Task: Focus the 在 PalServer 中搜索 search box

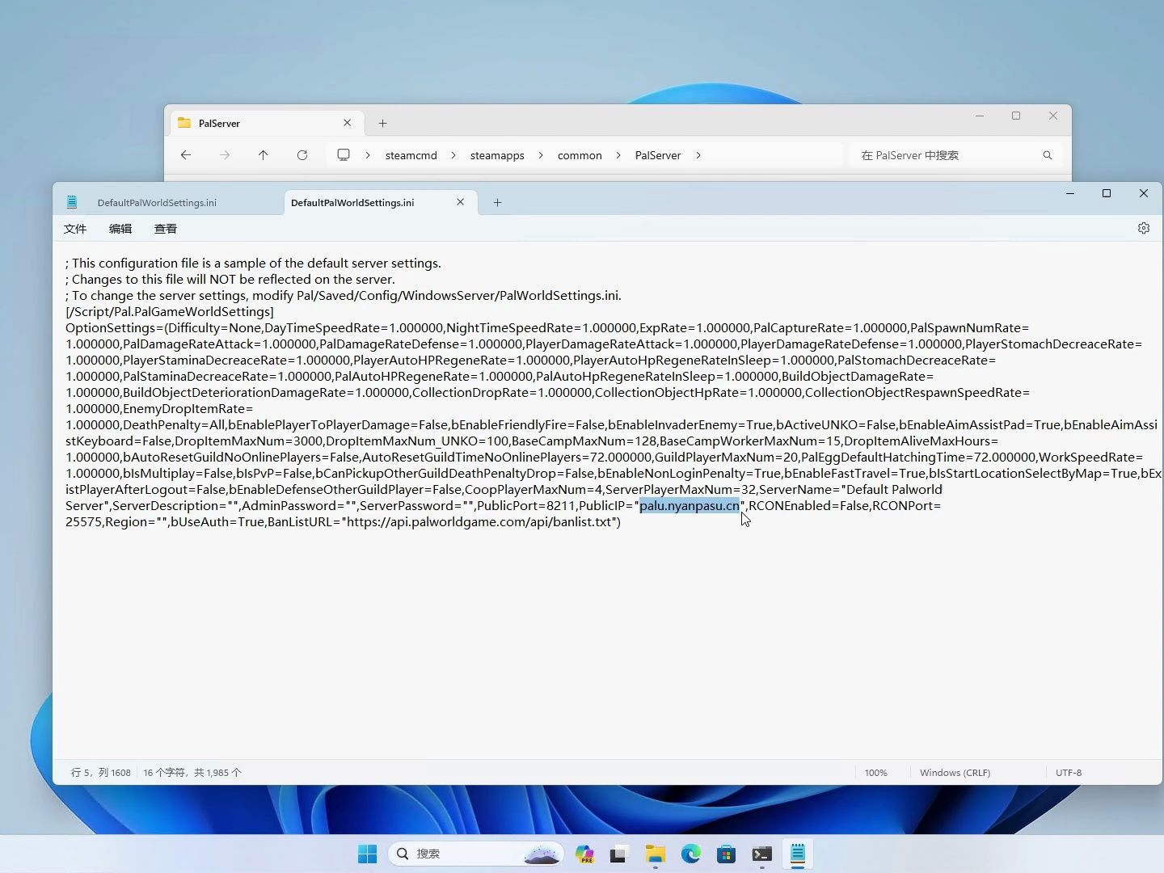Action: pyautogui.click(x=955, y=155)
